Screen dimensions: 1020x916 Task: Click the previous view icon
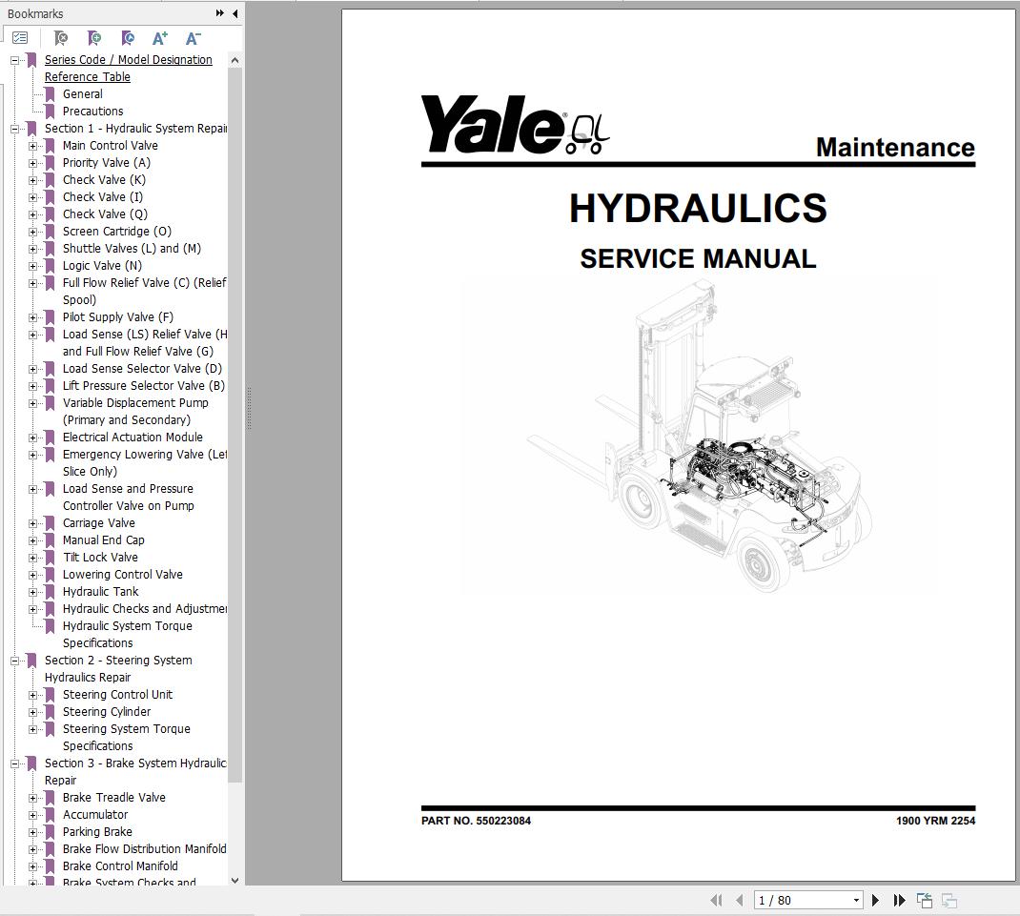925,901
